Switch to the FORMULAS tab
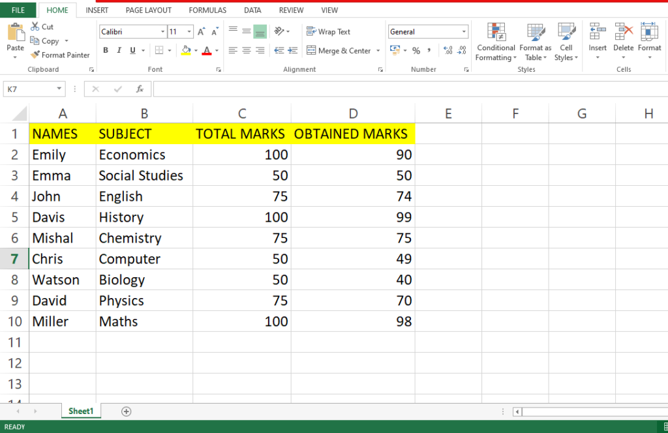The width and height of the screenshot is (668, 433). pyautogui.click(x=207, y=10)
